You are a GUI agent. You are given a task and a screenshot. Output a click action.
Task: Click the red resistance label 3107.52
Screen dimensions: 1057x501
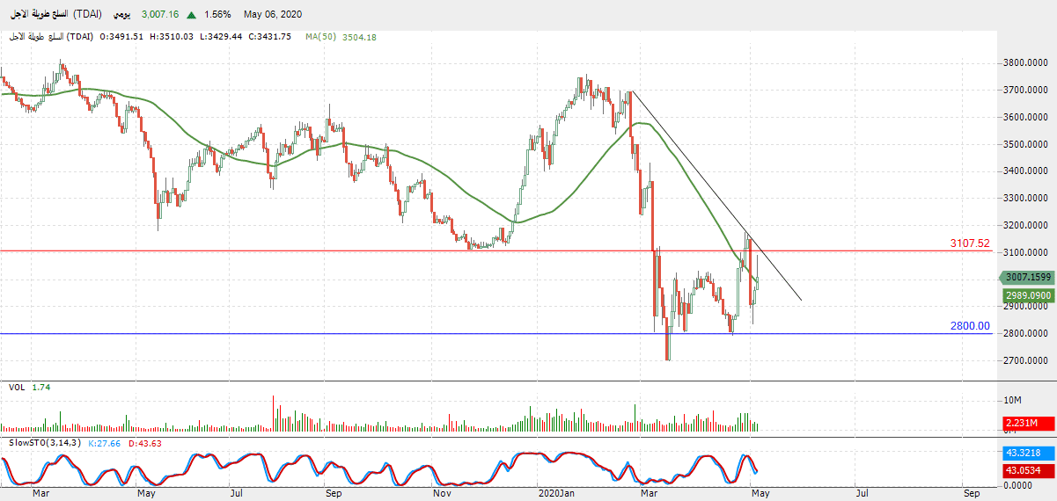point(970,243)
